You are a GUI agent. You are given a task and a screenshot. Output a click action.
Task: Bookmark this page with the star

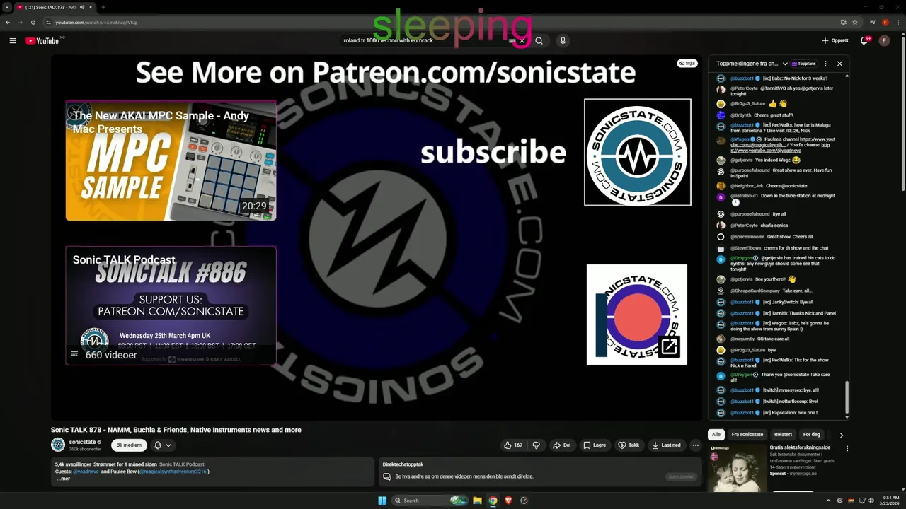854,22
